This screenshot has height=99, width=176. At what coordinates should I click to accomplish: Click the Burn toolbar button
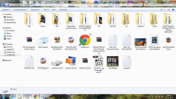pyautogui.click(x=54, y=10)
